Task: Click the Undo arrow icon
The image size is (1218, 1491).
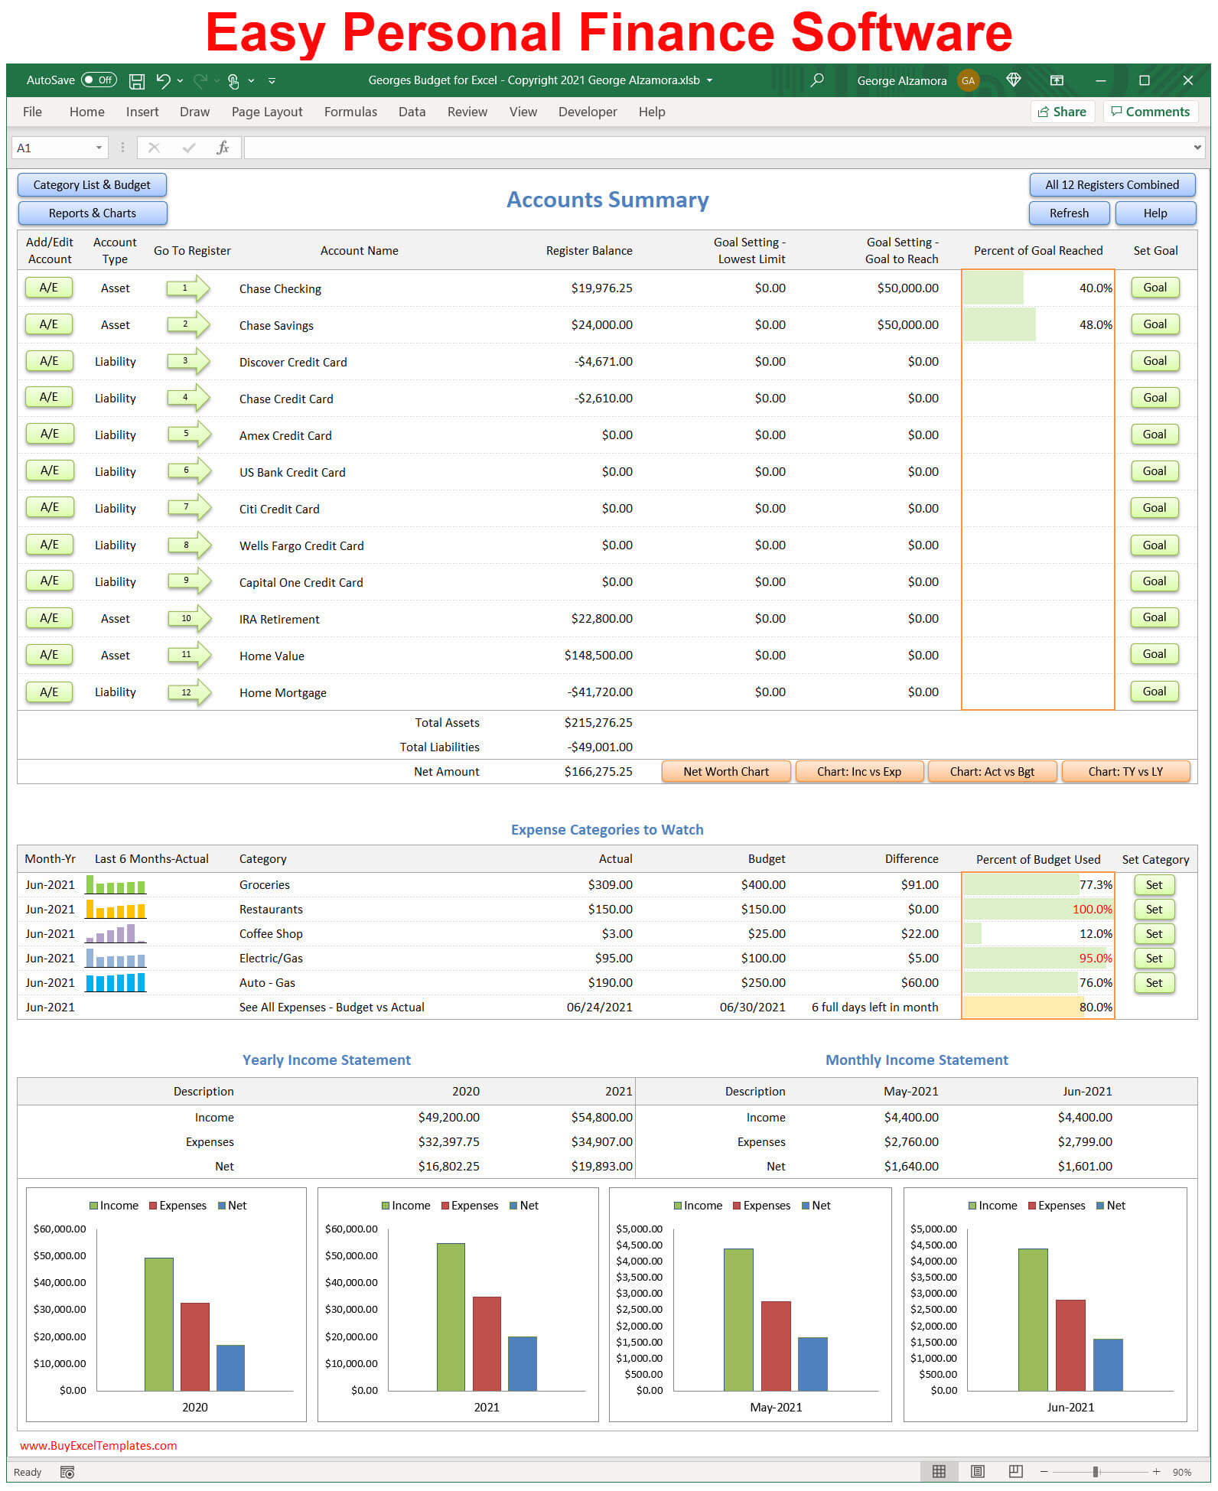Action: (163, 80)
